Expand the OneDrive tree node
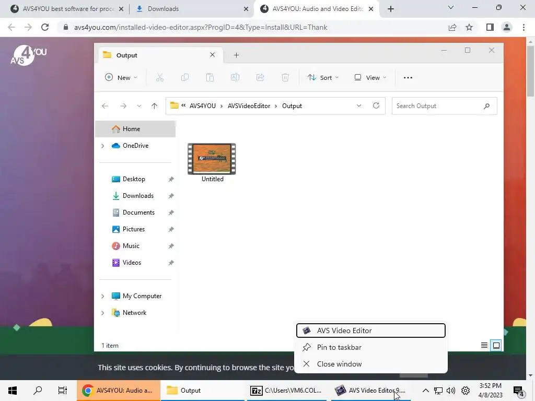Image resolution: width=535 pixels, height=401 pixels. [103, 146]
